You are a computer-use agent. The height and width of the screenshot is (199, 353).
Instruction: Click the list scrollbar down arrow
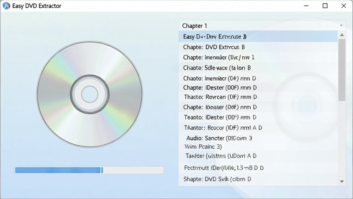pyautogui.click(x=342, y=181)
